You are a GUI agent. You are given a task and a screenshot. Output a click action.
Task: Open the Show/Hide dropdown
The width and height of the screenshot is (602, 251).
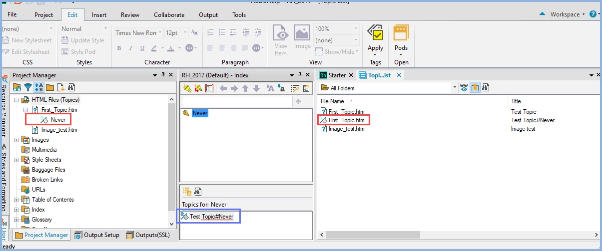click(337, 52)
